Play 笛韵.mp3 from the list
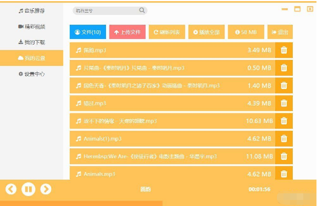This screenshot has width=317, height=206. [x=173, y=50]
